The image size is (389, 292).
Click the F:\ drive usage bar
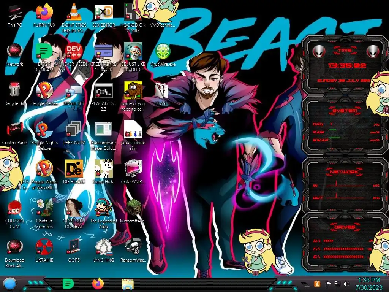point(343,249)
